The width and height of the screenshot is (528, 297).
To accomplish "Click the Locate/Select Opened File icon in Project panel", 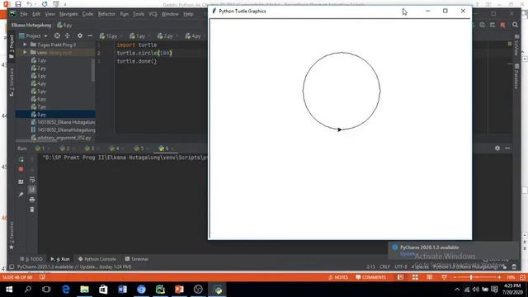I will (57, 35).
